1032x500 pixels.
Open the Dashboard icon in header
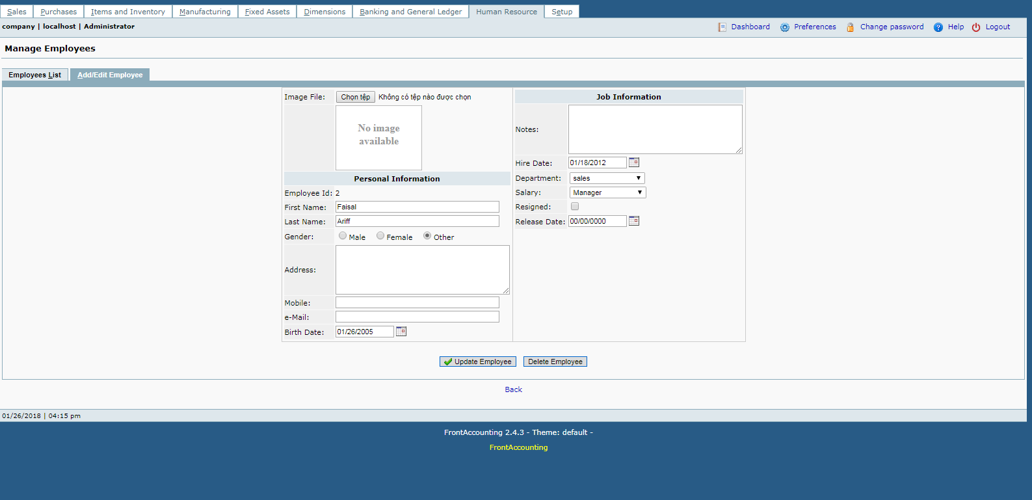tap(722, 27)
